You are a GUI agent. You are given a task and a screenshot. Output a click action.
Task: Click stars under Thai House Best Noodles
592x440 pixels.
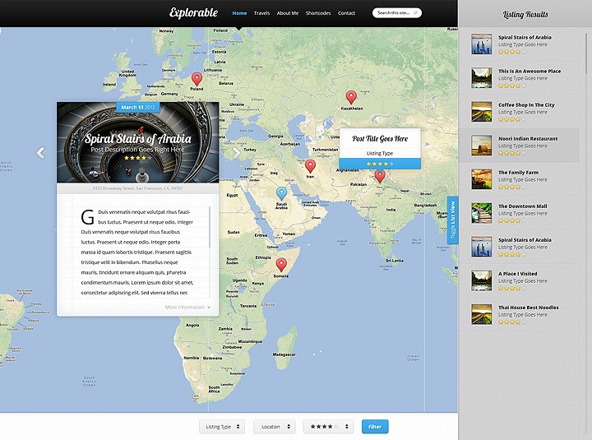coord(512,322)
